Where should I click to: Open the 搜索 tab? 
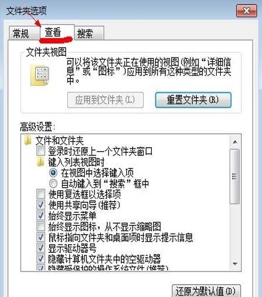(89, 33)
